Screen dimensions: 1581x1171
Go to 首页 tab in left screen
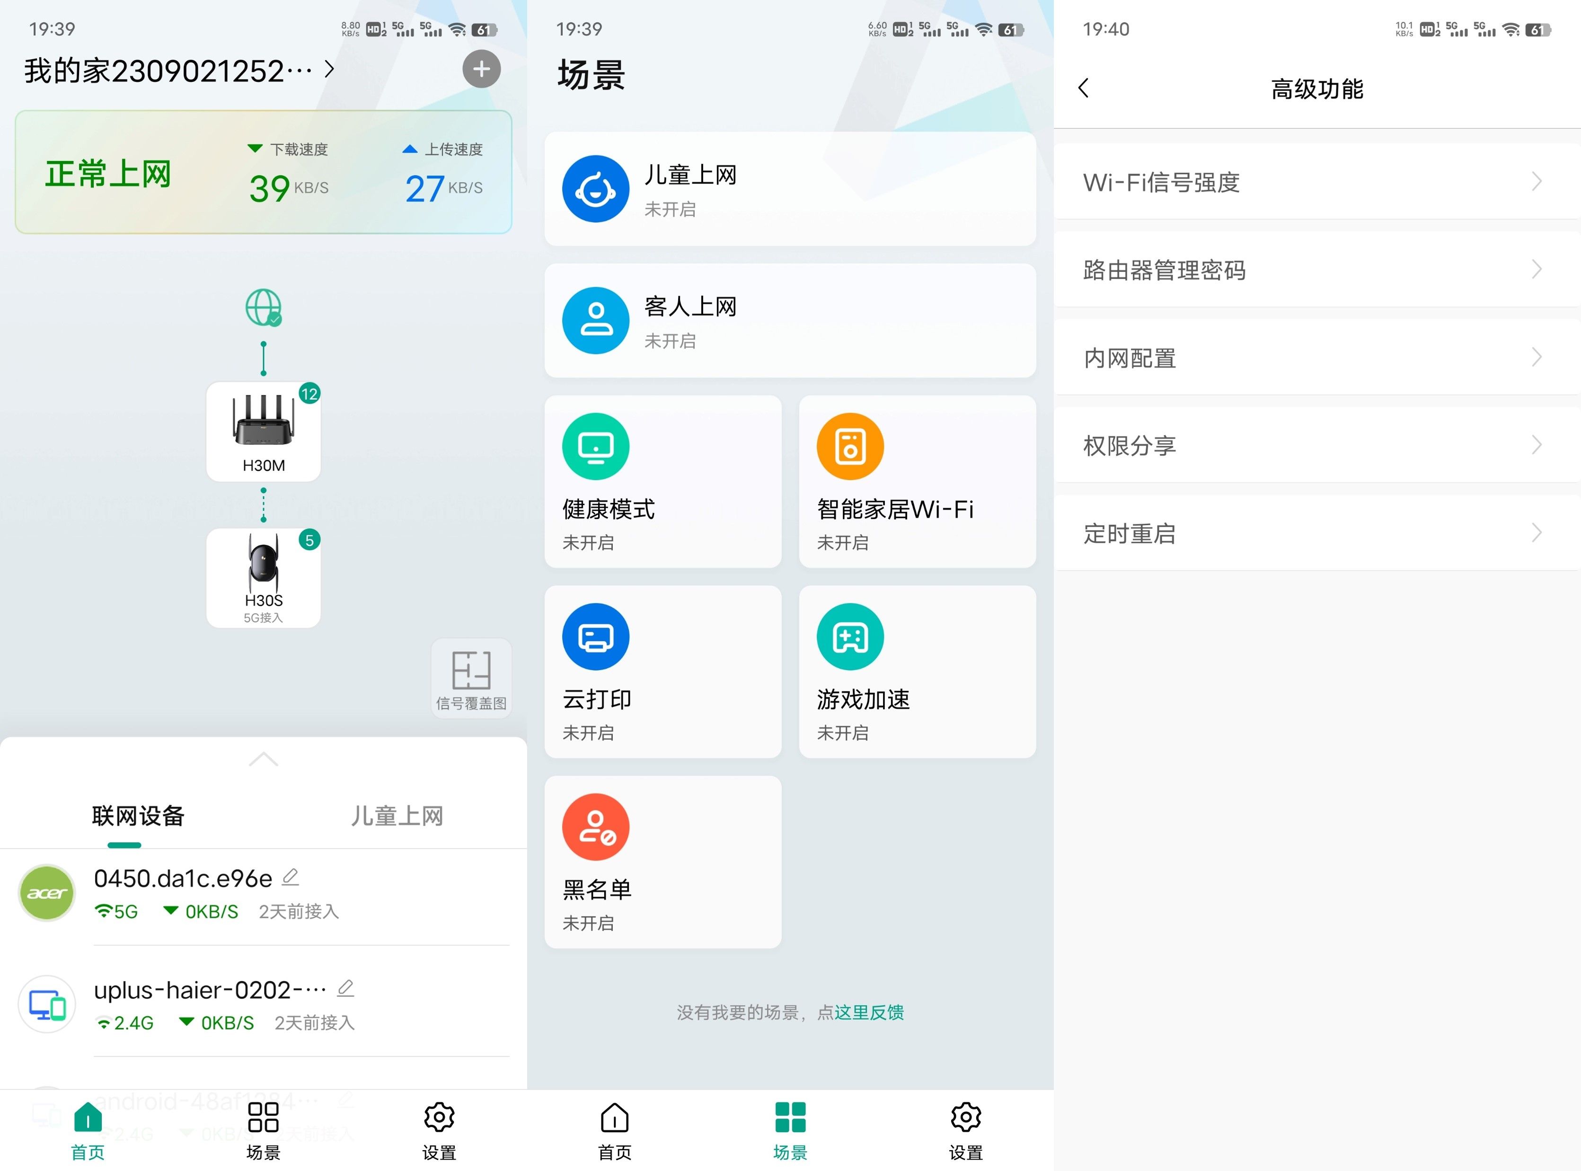click(88, 1131)
